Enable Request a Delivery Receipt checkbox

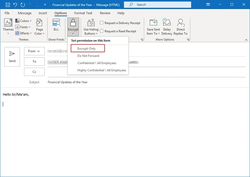coord(102,23)
